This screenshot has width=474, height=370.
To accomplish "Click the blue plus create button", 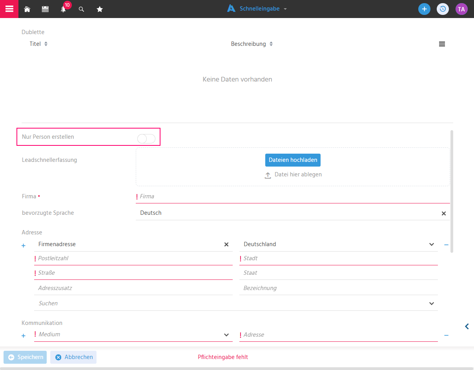I will coord(424,9).
